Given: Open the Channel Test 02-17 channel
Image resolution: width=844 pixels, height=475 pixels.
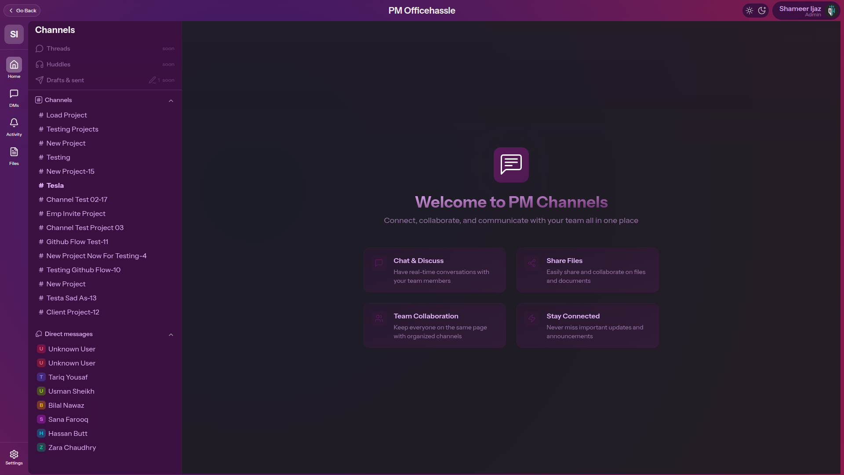Looking at the screenshot, I should [105, 200].
